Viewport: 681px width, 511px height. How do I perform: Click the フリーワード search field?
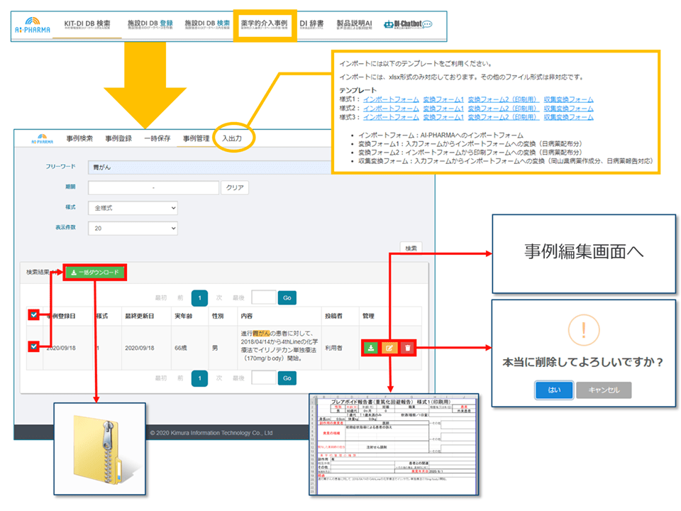[x=260, y=167]
